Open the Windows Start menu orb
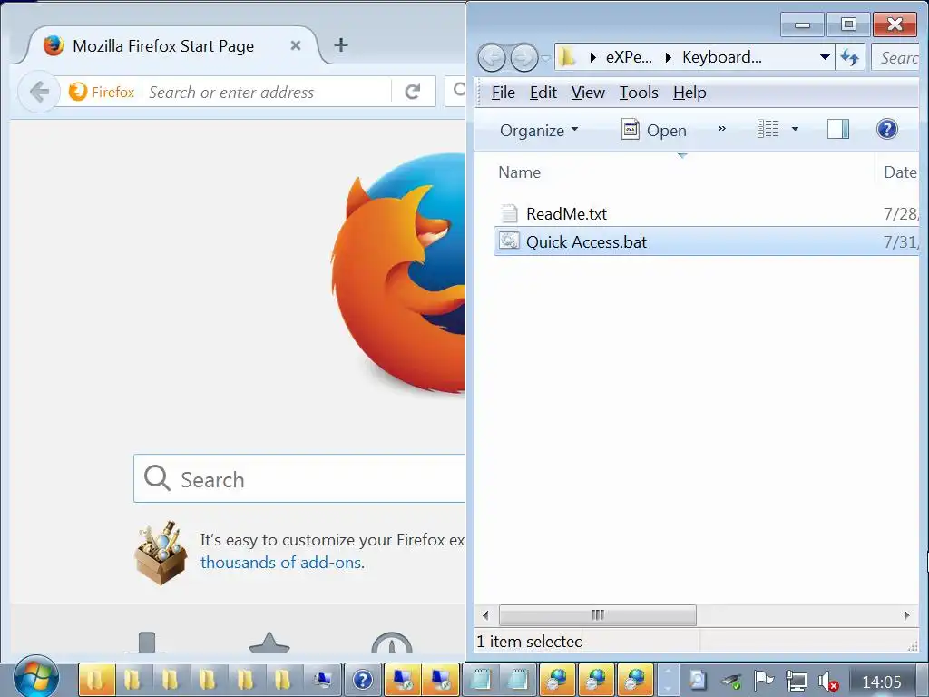The height and width of the screenshot is (697, 929). [35, 678]
